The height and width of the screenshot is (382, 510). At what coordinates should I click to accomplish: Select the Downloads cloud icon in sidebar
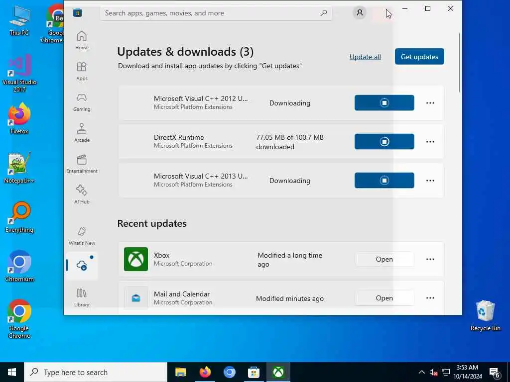82,266
